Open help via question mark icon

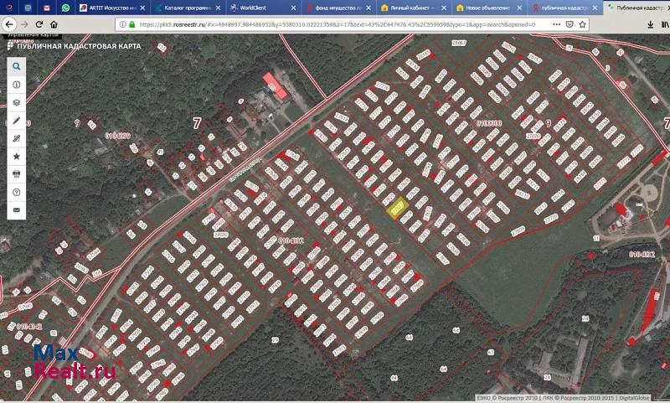pyautogui.click(x=16, y=191)
